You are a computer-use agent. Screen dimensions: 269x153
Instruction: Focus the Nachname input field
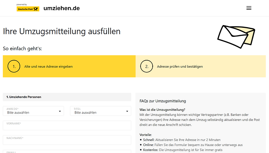click(x=67, y=140)
